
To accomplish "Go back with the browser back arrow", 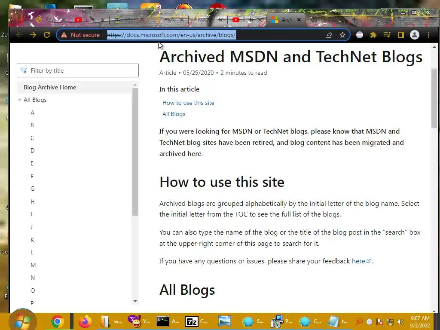I will tap(19, 35).
